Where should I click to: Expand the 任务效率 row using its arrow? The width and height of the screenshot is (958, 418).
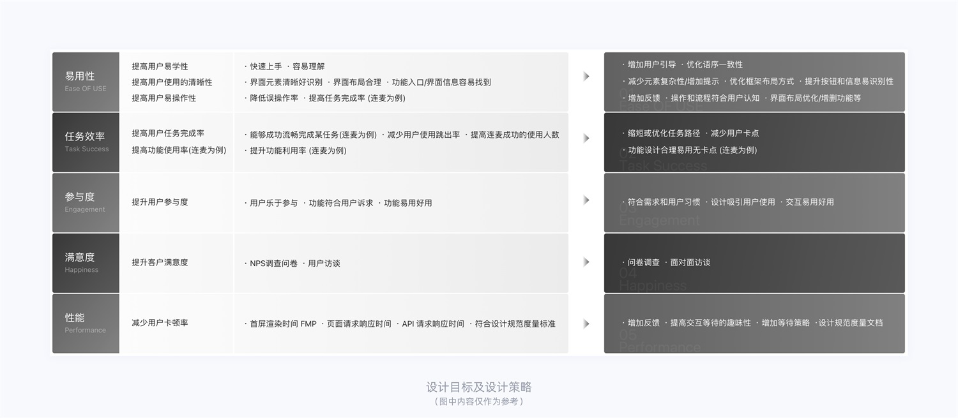(586, 138)
